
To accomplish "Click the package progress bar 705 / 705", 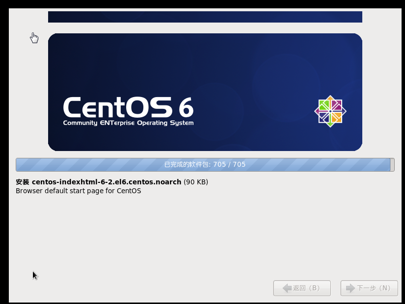I will tap(205, 165).
